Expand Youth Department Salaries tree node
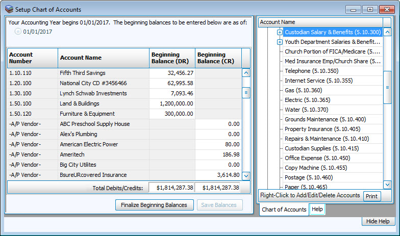The width and height of the screenshot is (400, 236). tap(280, 42)
